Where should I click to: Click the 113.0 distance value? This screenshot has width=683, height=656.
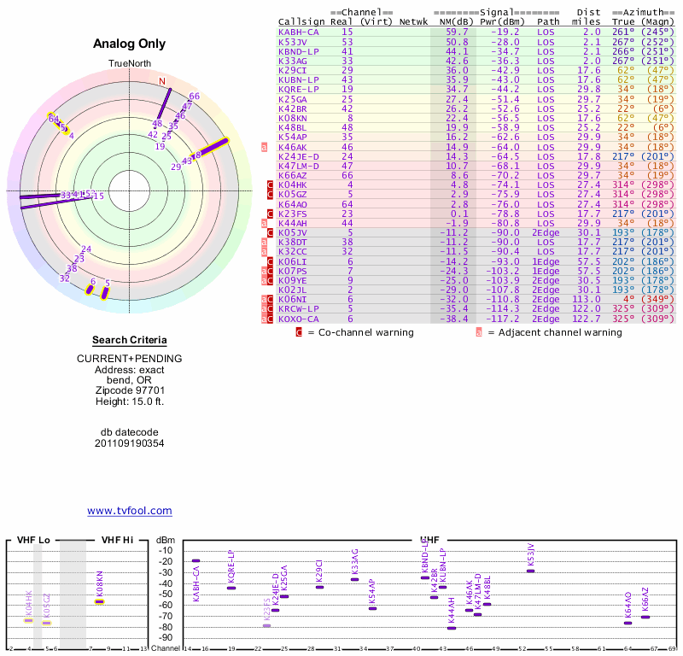[587, 300]
